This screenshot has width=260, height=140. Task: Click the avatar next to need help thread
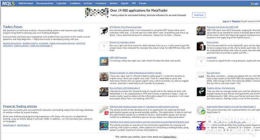click(201, 61)
